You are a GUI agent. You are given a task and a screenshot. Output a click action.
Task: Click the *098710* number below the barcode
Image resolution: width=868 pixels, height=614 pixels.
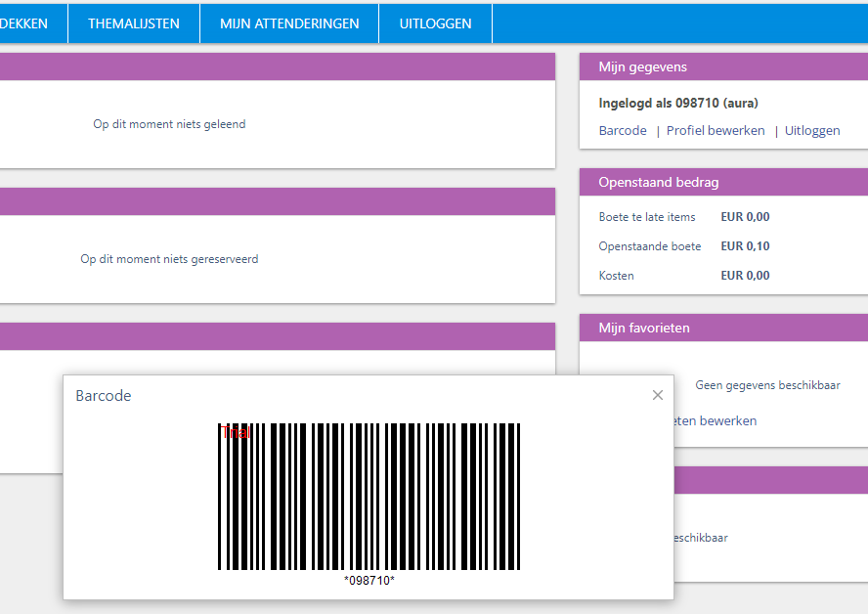(x=369, y=581)
